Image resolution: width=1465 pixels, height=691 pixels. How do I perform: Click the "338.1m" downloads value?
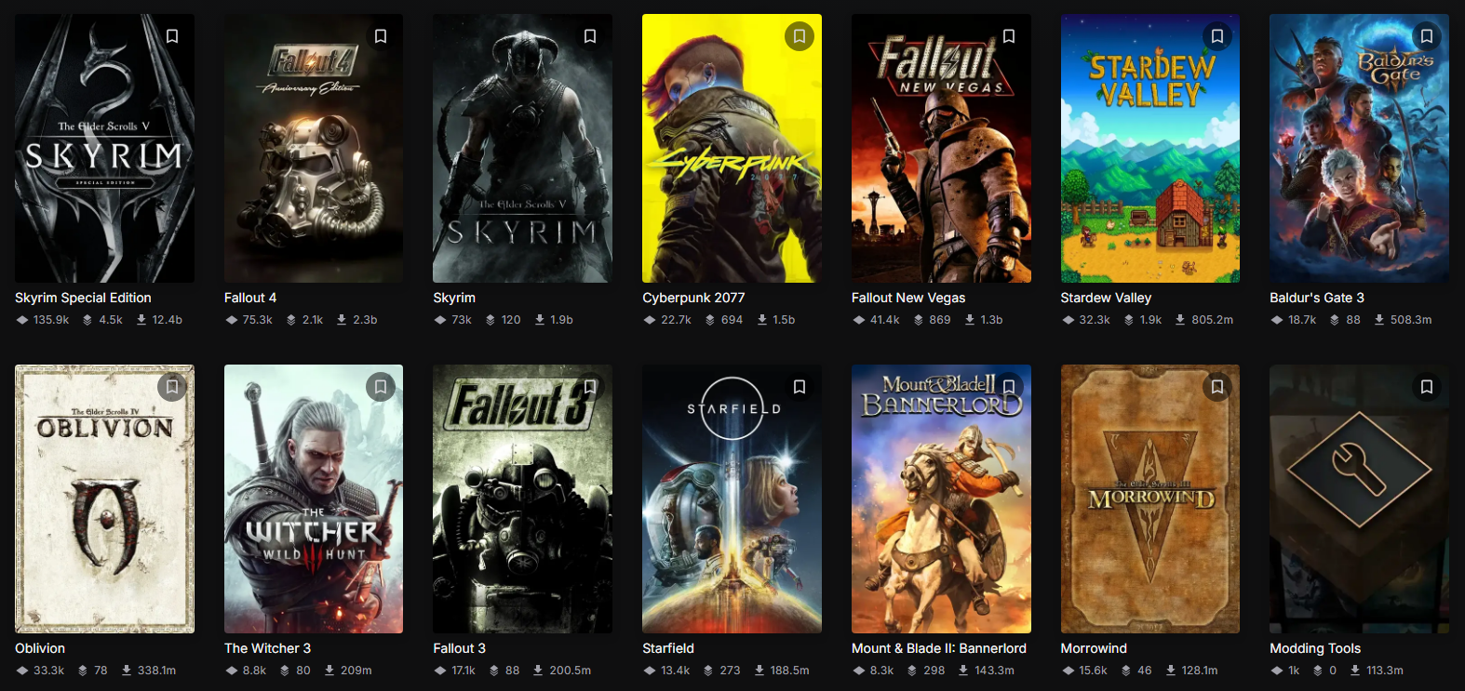tap(157, 671)
